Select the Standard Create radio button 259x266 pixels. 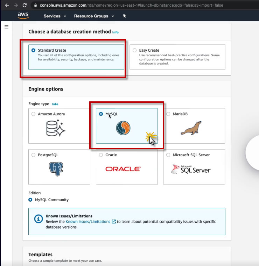33,50
